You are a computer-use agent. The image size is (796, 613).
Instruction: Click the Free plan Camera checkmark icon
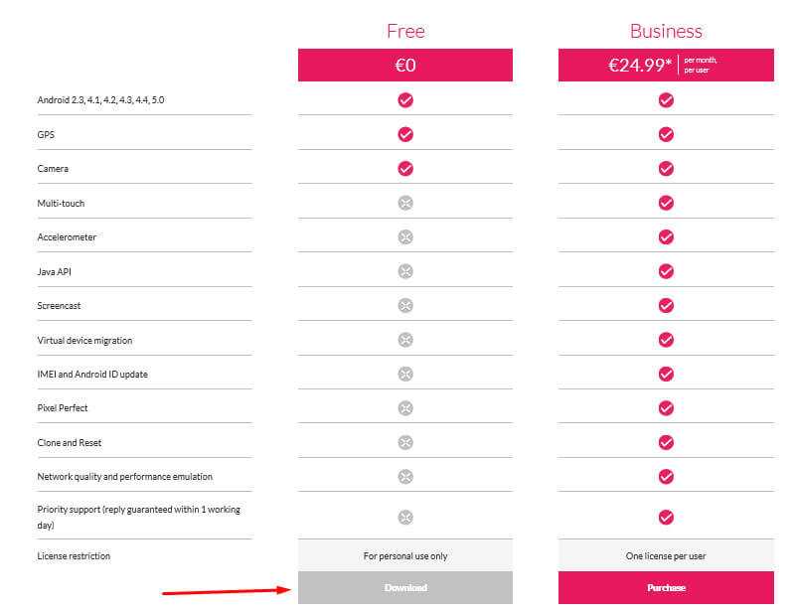pos(405,168)
